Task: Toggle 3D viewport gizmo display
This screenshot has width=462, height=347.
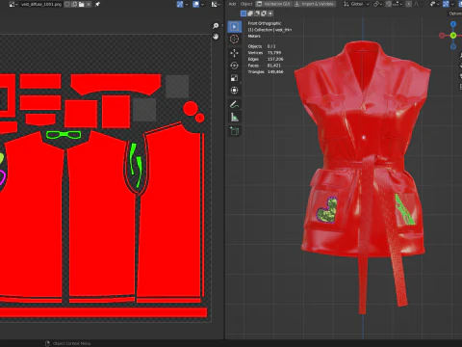Action: click(446, 4)
